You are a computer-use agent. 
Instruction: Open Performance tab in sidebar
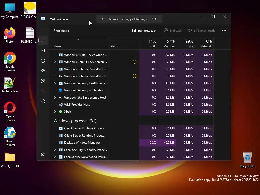[43, 51]
